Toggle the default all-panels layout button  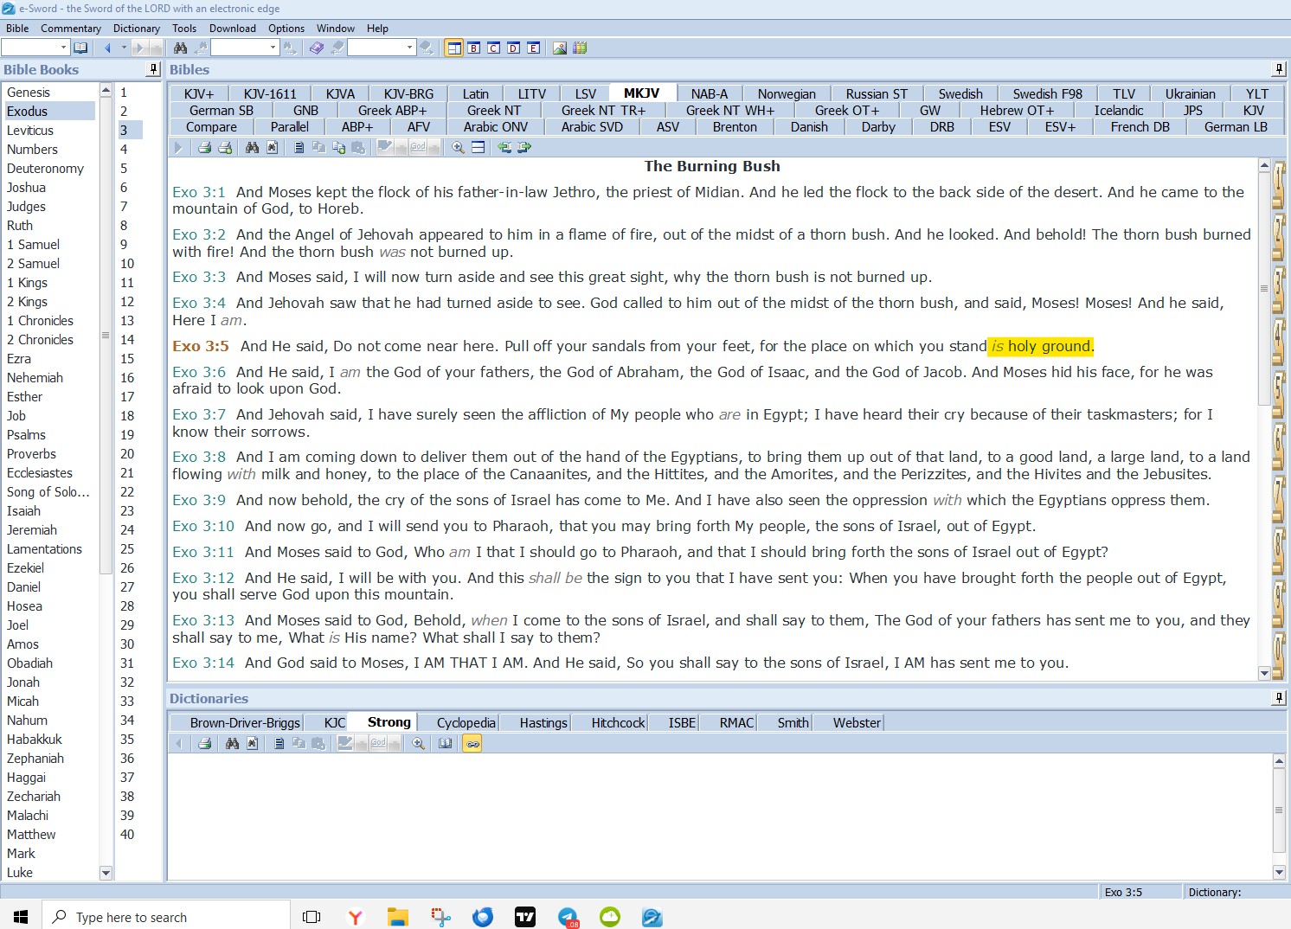pyautogui.click(x=453, y=48)
